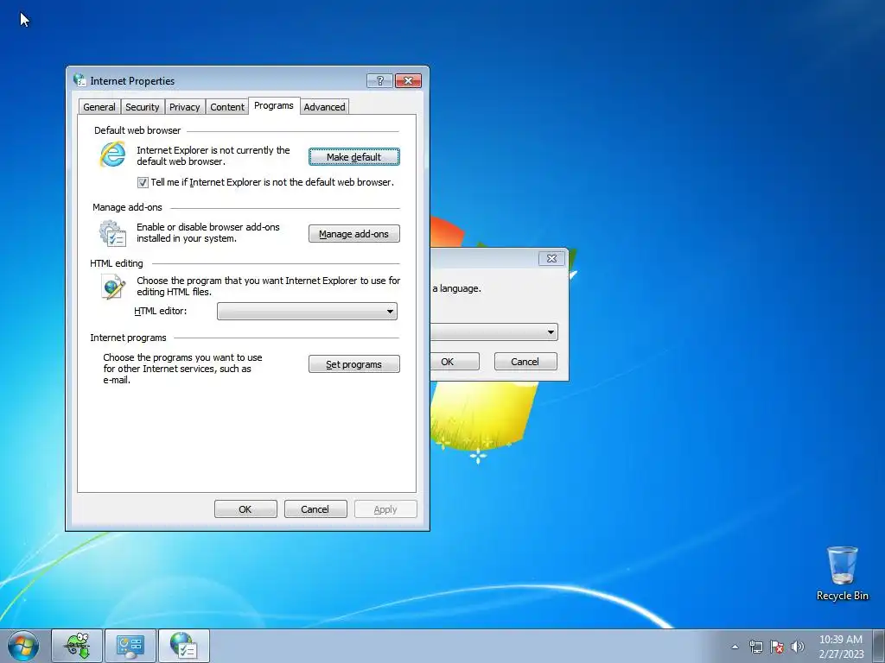Switch to the General tab

(x=99, y=107)
